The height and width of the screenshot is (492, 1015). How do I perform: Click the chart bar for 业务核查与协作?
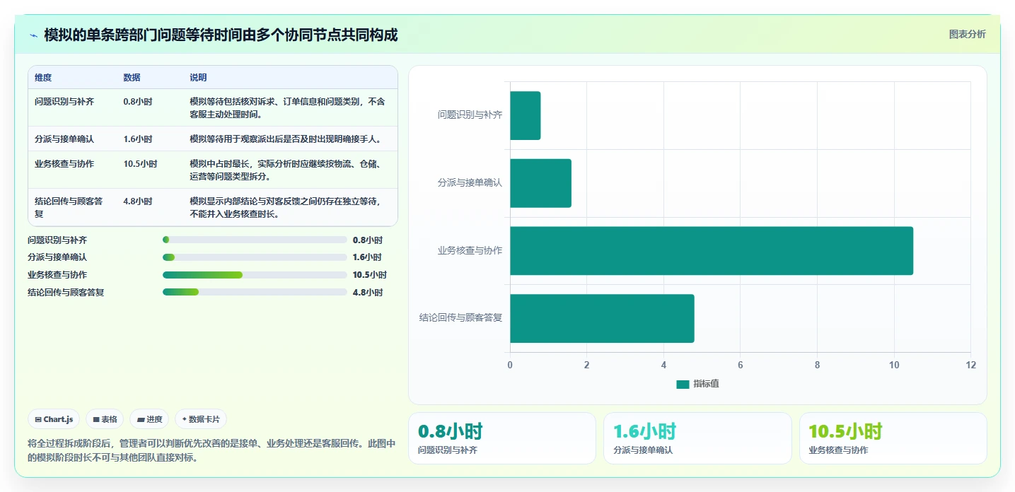pyautogui.click(x=712, y=250)
